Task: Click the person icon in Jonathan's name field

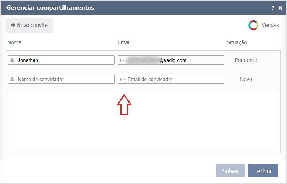Action: (13, 60)
